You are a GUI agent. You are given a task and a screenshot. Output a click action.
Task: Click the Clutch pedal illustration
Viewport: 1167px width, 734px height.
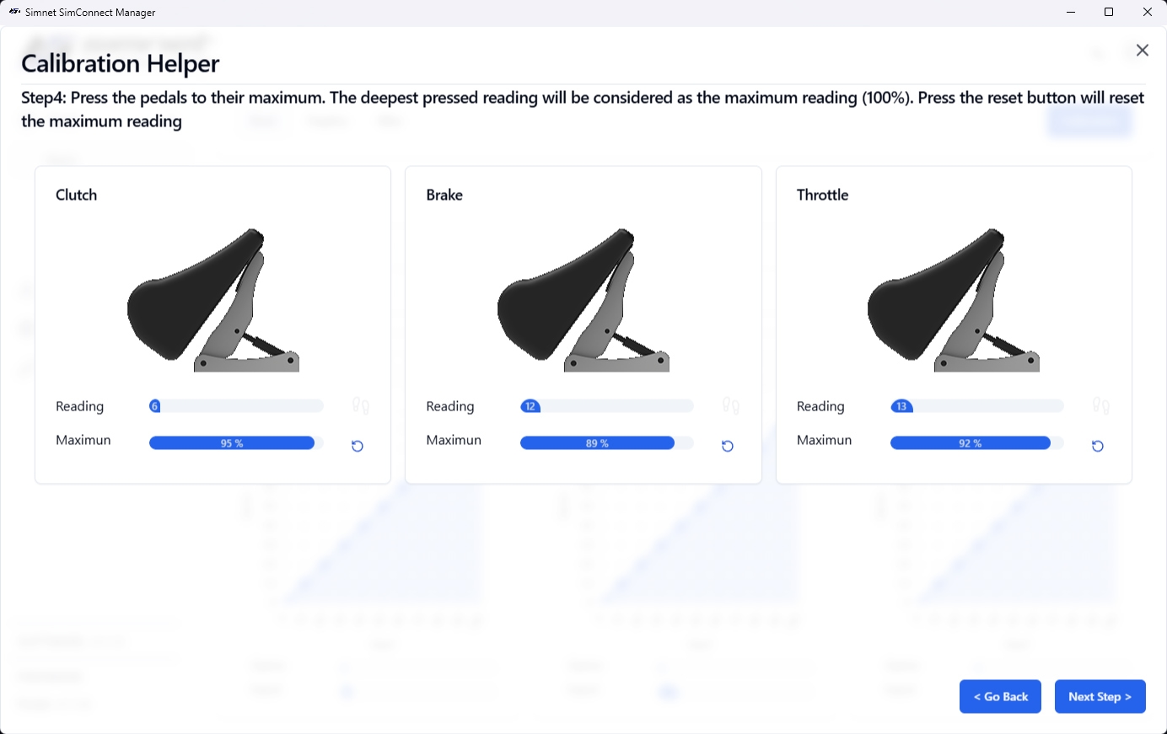tap(213, 300)
